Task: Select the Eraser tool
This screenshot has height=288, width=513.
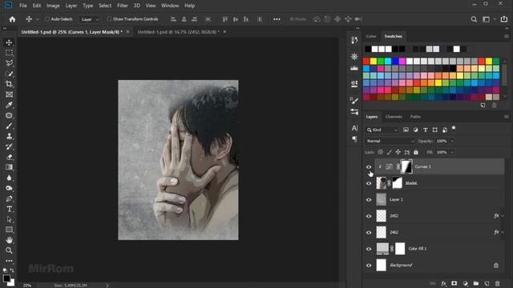Action: pos(9,157)
